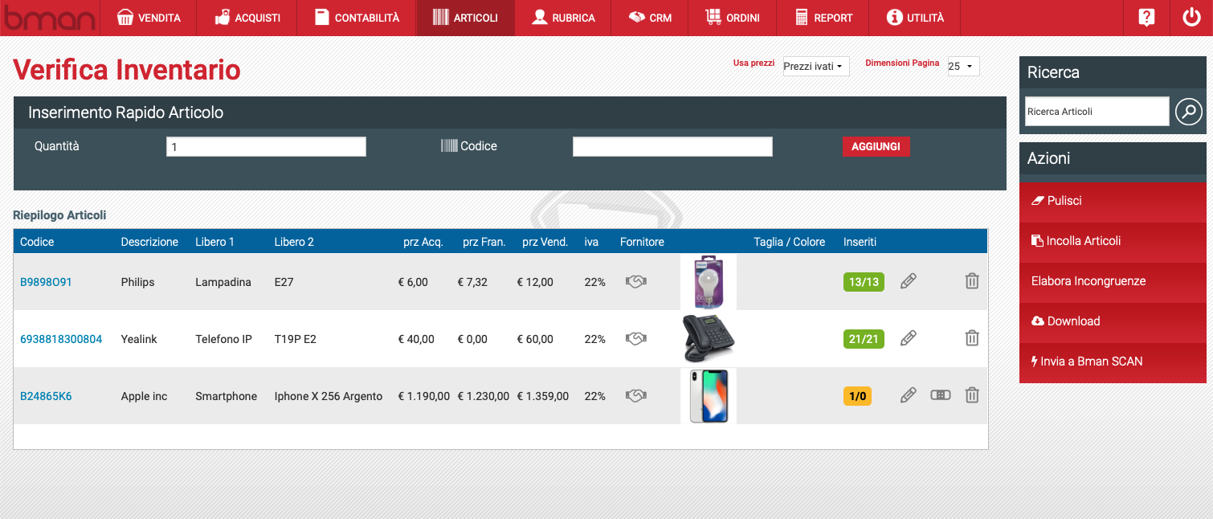Click the orange 1/0 inserted badge

tap(857, 396)
